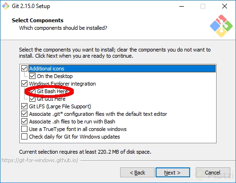The width and height of the screenshot is (236, 183).
Task: Go back to the previous step
Action: [x=137, y=173]
